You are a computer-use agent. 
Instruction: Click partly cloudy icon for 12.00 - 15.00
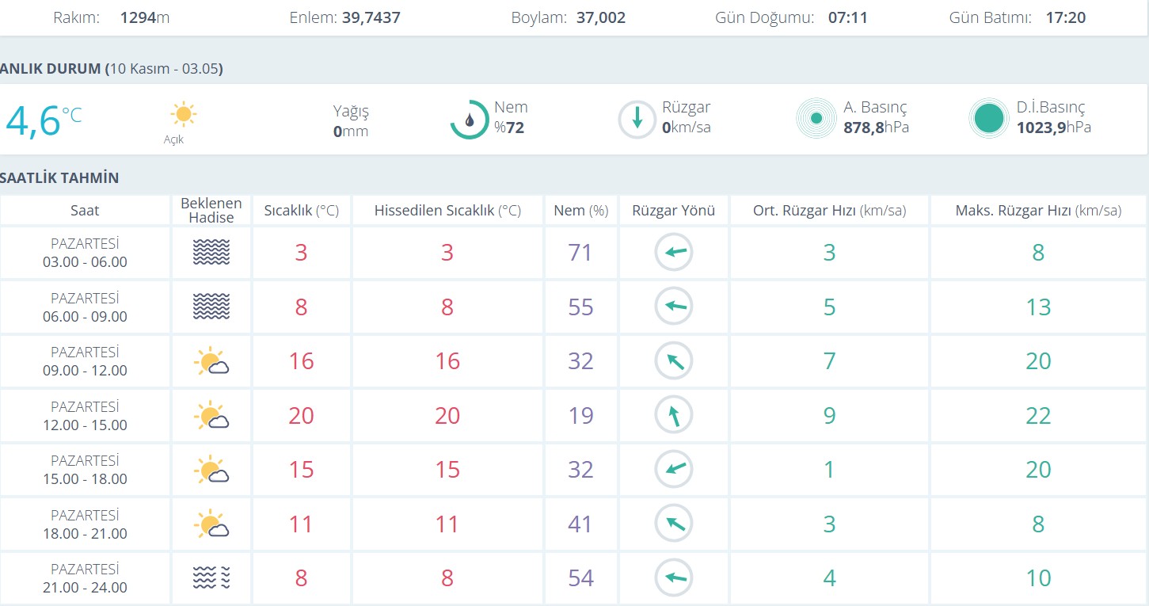211,416
